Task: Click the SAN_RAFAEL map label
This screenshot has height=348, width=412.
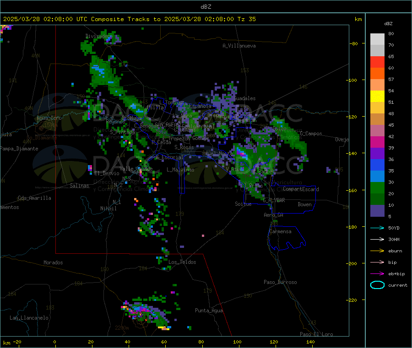Action: [168, 124]
